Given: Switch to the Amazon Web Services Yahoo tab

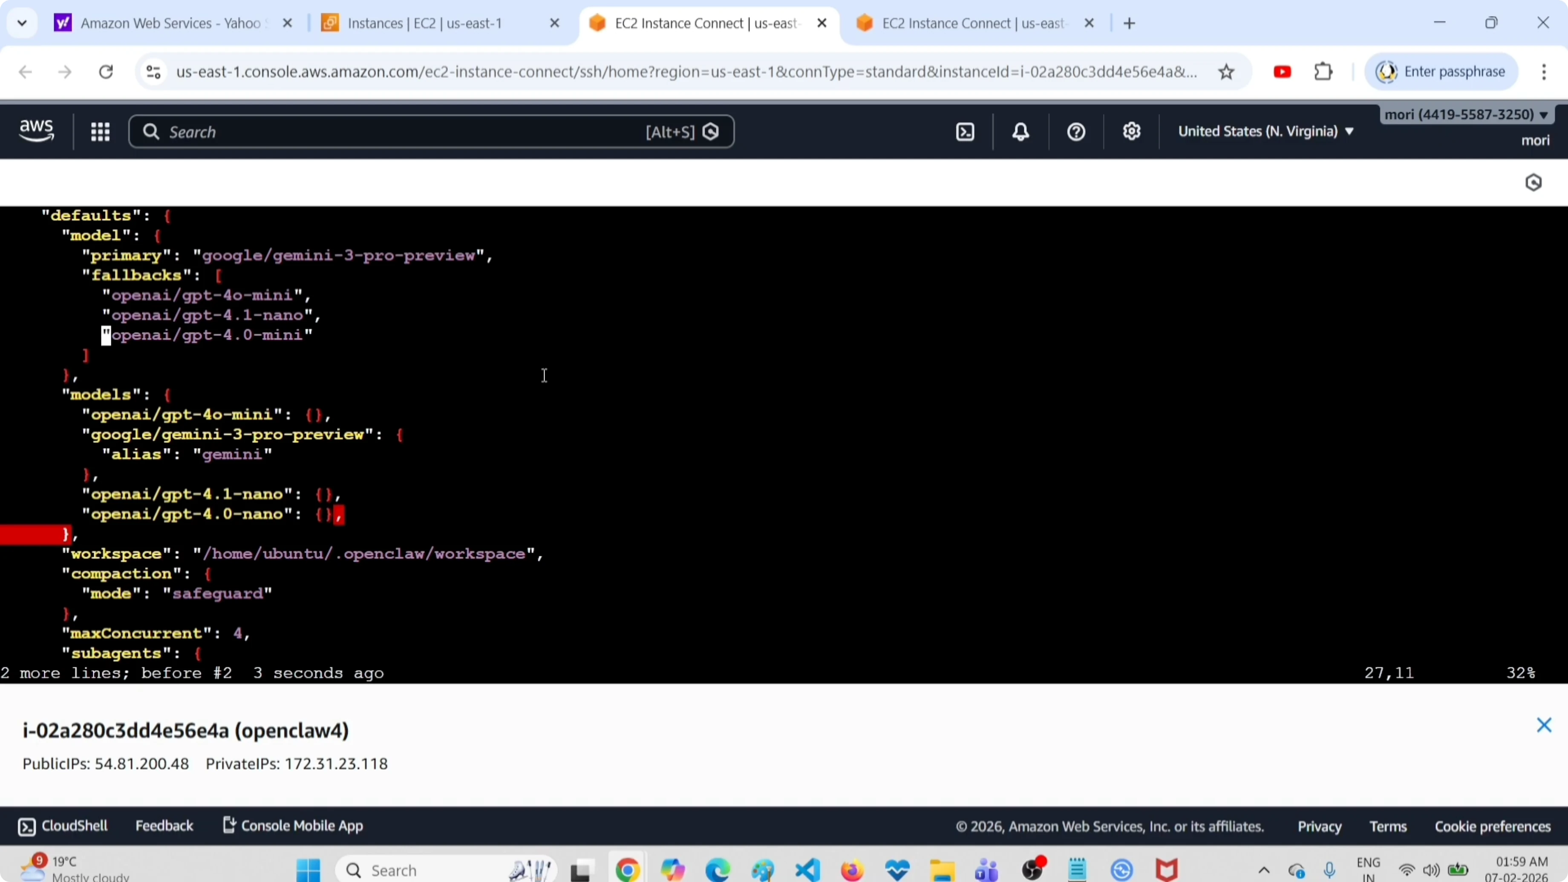Looking at the screenshot, I should tap(170, 24).
